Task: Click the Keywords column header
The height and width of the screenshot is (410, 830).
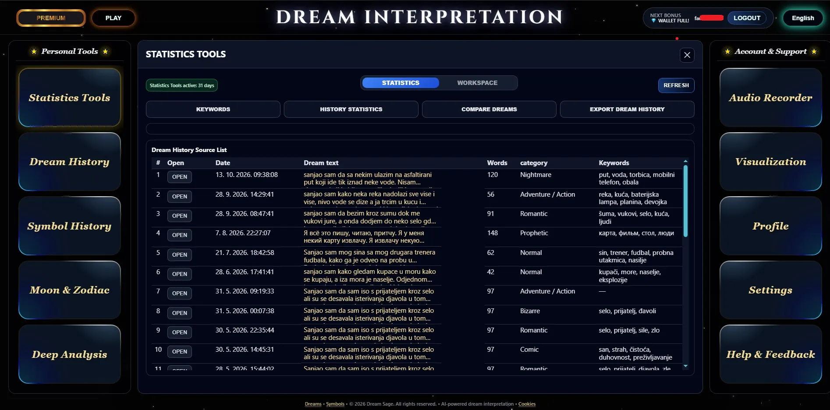Action: click(x=614, y=163)
